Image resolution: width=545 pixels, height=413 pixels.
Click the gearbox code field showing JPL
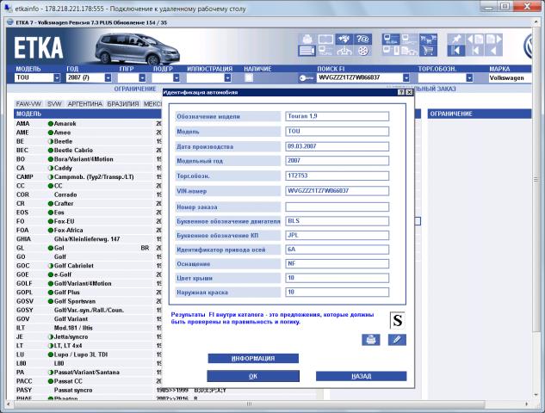click(x=337, y=235)
